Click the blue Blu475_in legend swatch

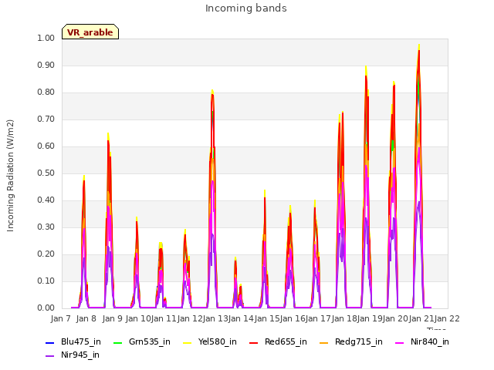[49, 342]
